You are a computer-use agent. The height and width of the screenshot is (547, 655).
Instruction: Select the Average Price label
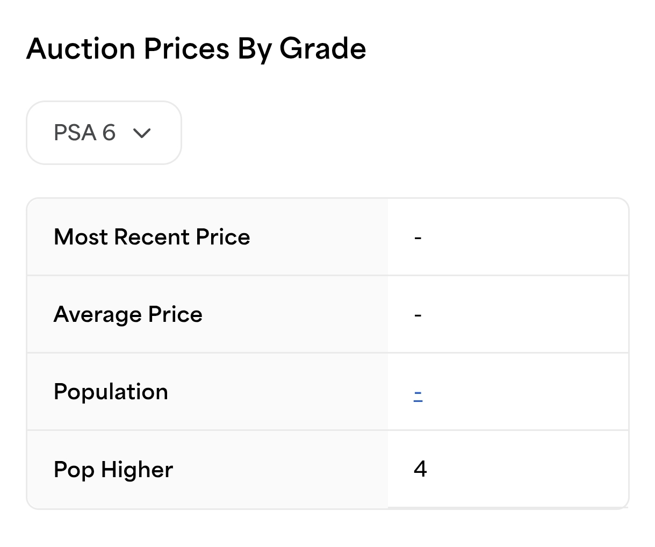tap(128, 314)
